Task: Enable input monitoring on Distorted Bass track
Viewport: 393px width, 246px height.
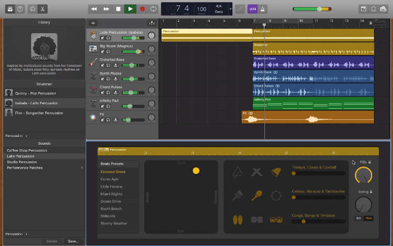Action: tap(115, 65)
